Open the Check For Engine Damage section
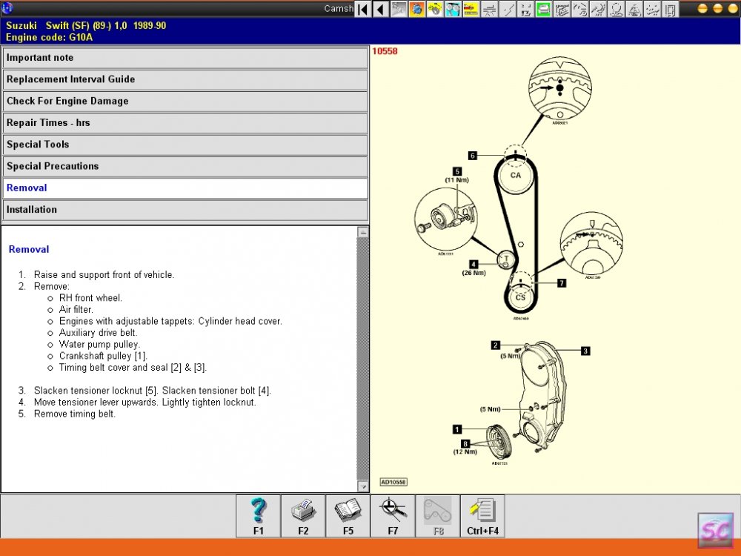 point(185,101)
